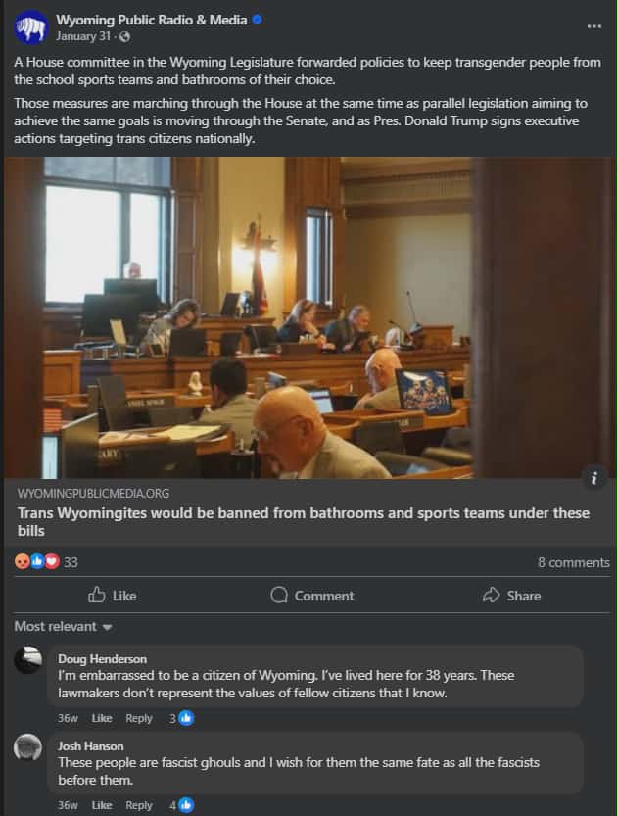Reply to Doug Henderson's comment
Viewport: 617px width, 816px height.
(x=139, y=718)
